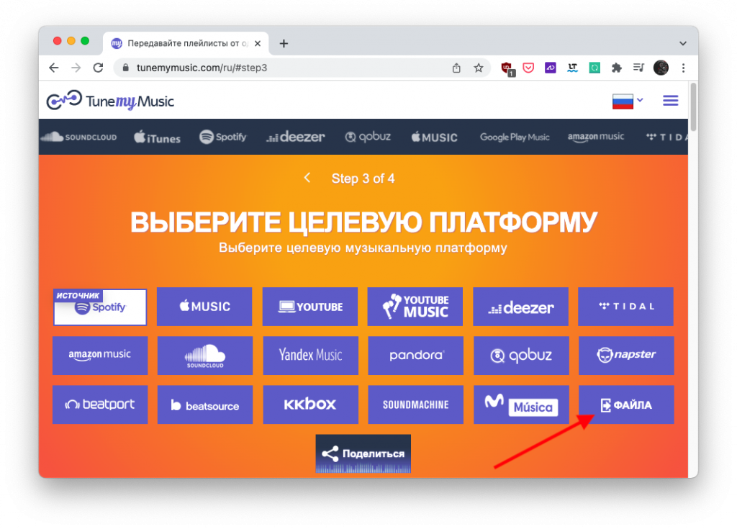Viewport: 737px width, 529px height.
Task: Expand the Russian flag language dropdown
Action: [628, 101]
